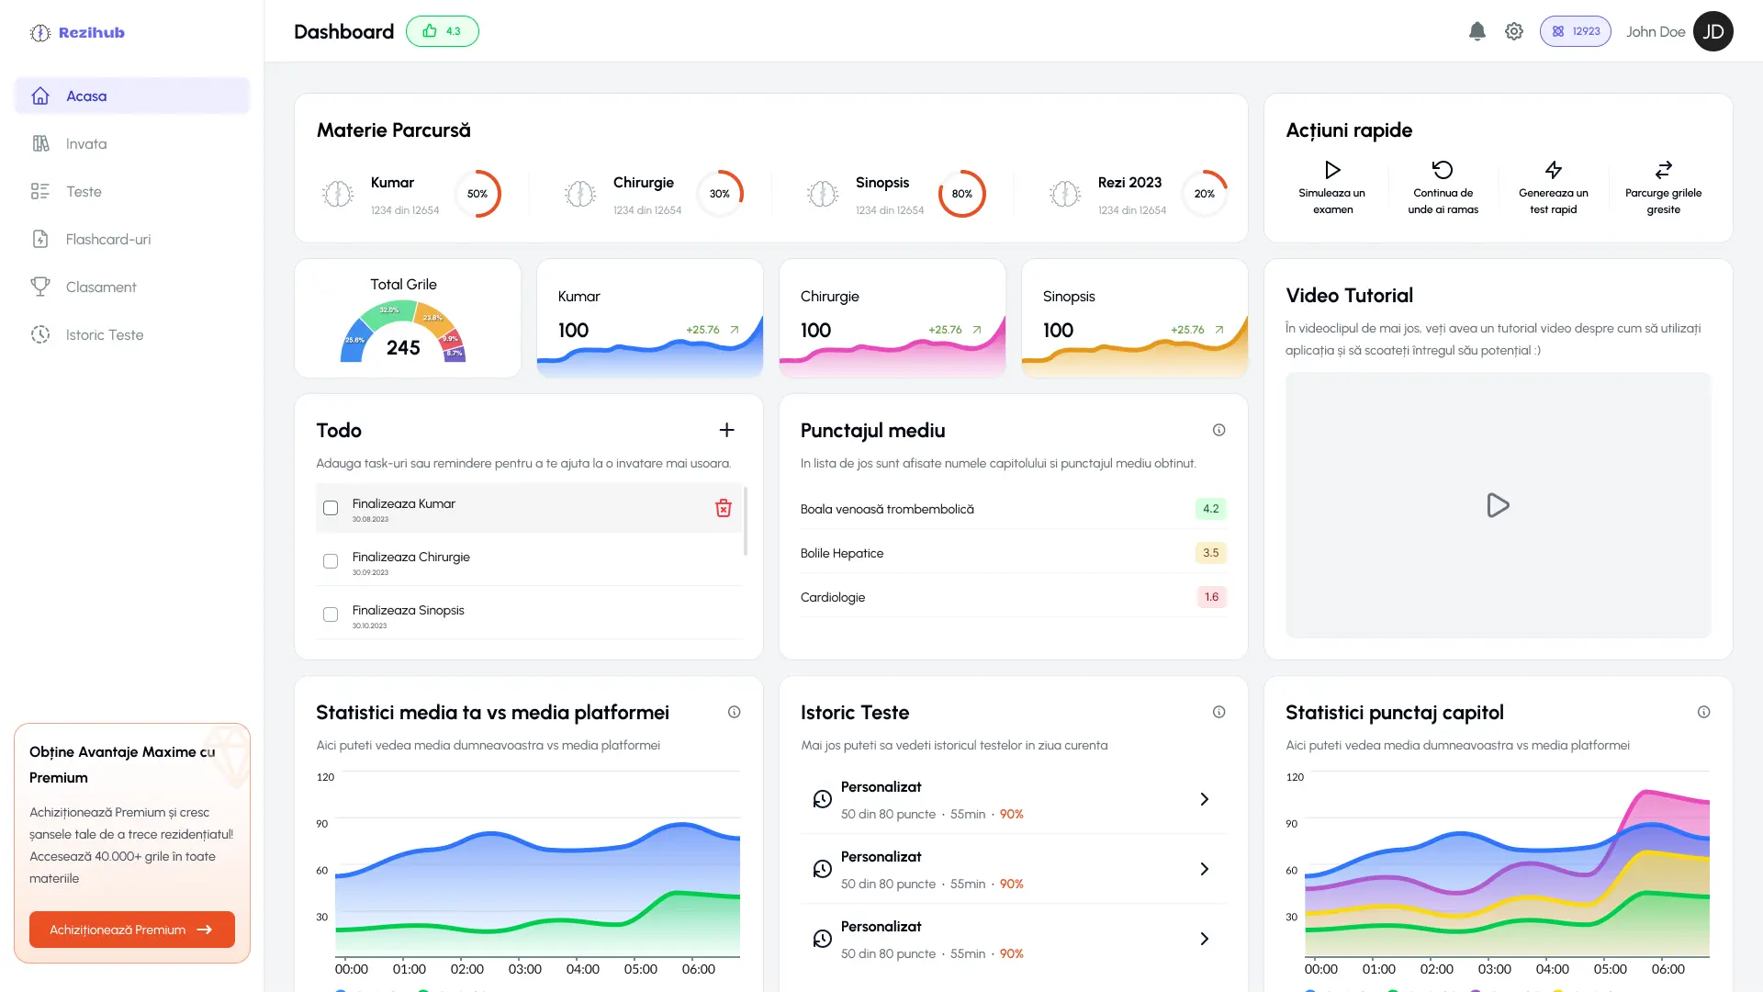Click Simuleaza un examen play icon

tap(1332, 170)
